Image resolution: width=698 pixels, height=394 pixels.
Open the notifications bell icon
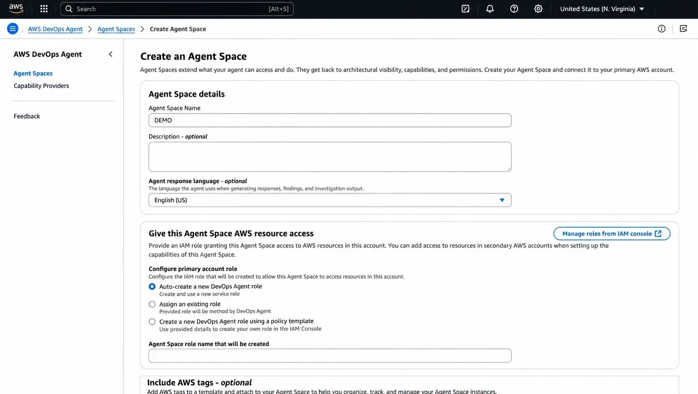490,9
